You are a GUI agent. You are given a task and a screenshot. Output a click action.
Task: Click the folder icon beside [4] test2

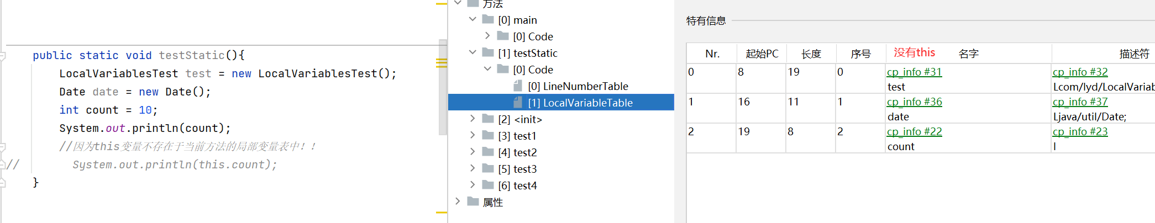pos(488,152)
